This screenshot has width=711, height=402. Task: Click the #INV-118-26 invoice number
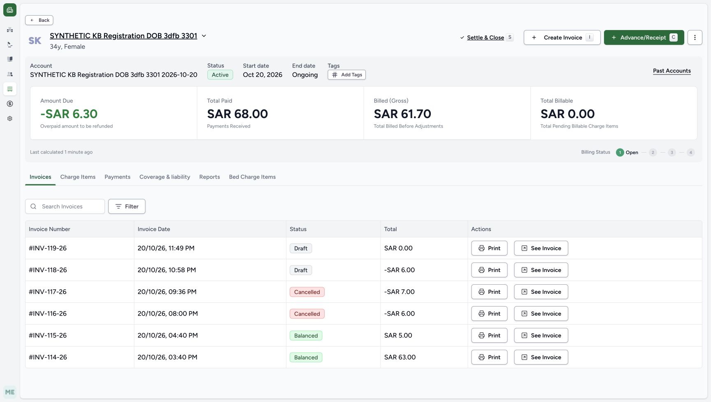point(48,270)
